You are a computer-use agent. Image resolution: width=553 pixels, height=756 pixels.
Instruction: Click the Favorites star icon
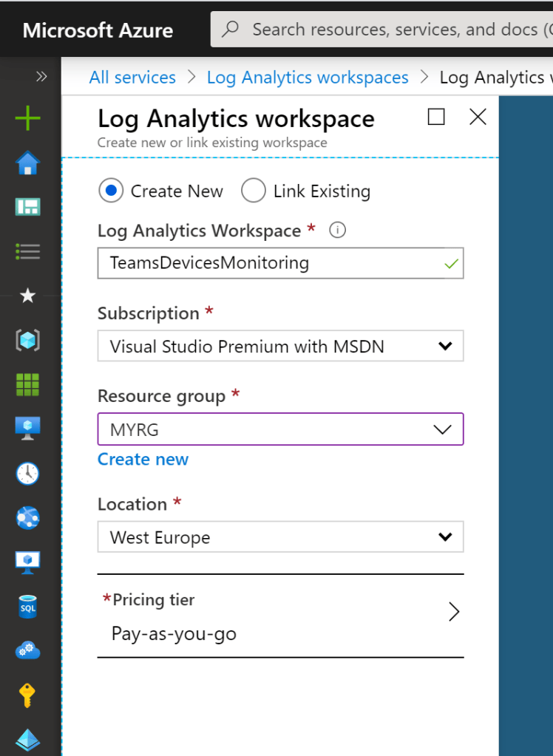click(x=28, y=296)
